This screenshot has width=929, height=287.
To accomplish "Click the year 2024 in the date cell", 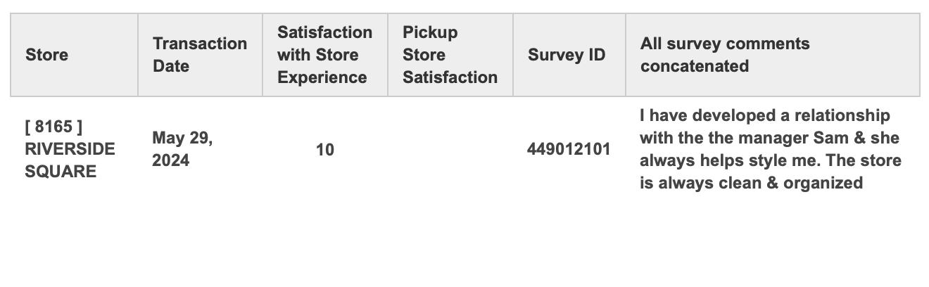I will pos(170,160).
